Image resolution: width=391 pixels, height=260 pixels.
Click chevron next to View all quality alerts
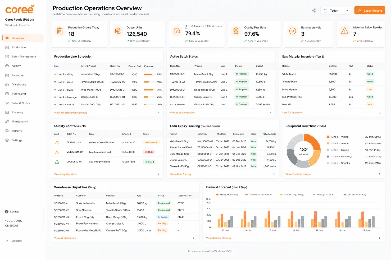(x=158, y=174)
